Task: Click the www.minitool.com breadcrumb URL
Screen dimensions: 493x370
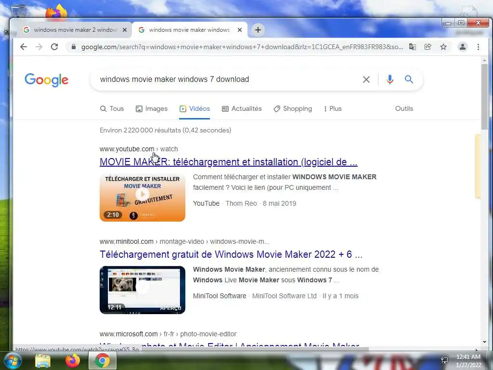Action: click(184, 241)
